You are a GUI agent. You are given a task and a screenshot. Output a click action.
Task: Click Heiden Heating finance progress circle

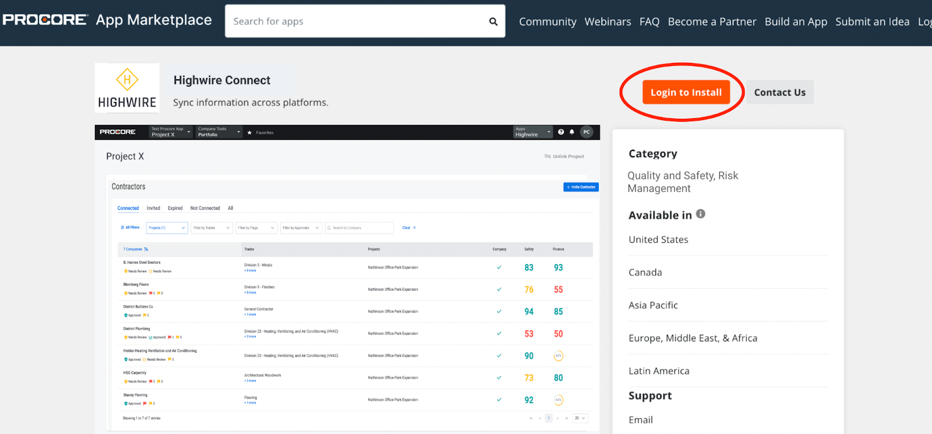click(x=558, y=356)
